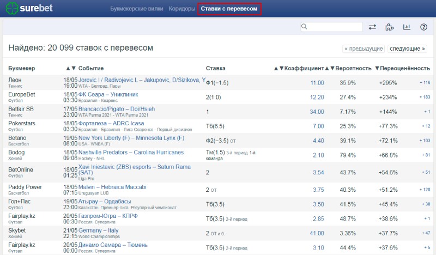436x255 pixels.
Task: Select the Skybet bookmaker name
Action: [17, 230]
